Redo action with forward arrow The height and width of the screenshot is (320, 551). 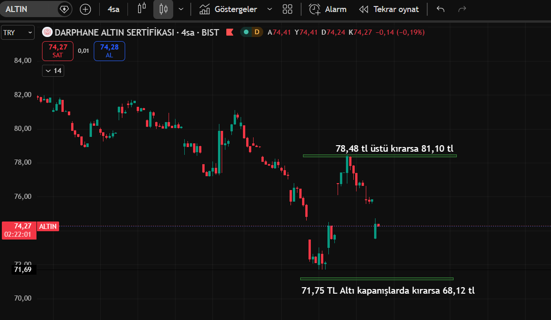462,9
